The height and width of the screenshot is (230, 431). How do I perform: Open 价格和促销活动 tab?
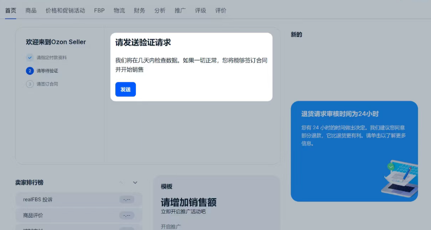(65, 10)
